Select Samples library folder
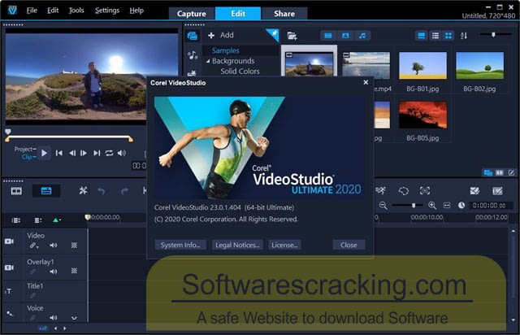520x335 pixels. [x=226, y=50]
